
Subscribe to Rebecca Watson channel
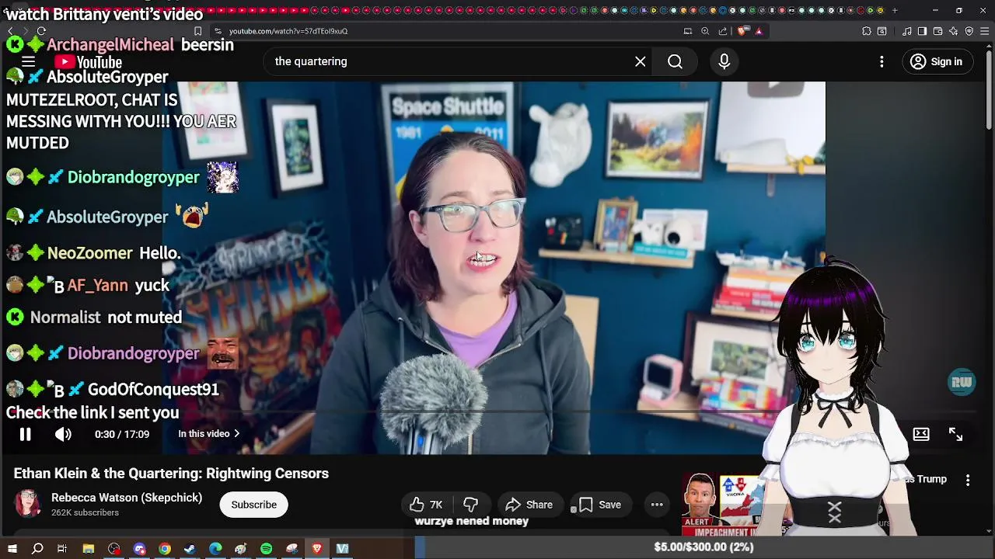tap(253, 505)
